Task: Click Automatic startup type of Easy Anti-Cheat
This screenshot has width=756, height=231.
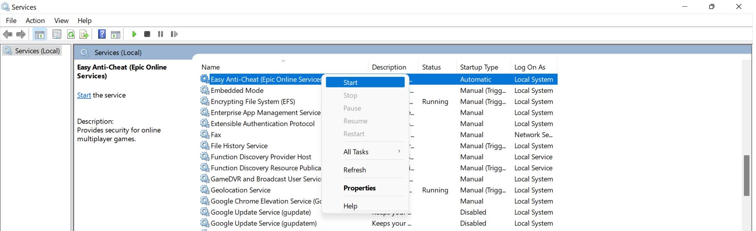Action: pyautogui.click(x=475, y=79)
